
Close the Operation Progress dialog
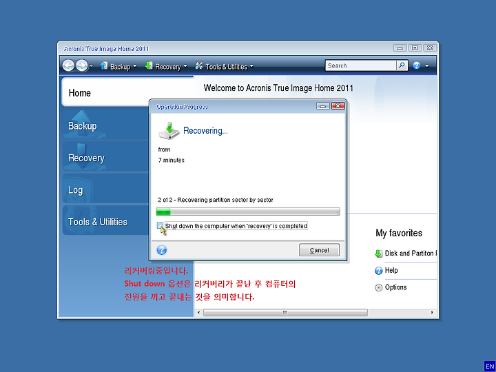coord(338,106)
